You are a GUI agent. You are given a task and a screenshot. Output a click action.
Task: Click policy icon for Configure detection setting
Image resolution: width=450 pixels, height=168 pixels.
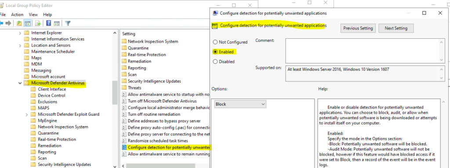coord(124,147)
